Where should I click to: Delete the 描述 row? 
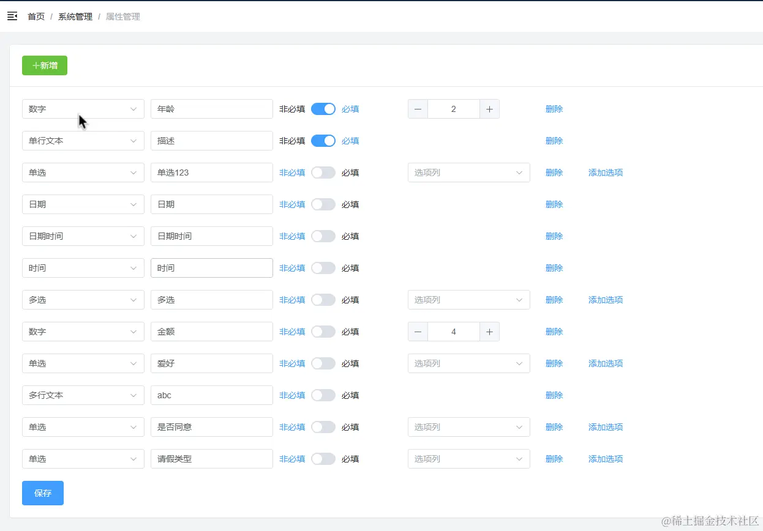click(554, 141)
